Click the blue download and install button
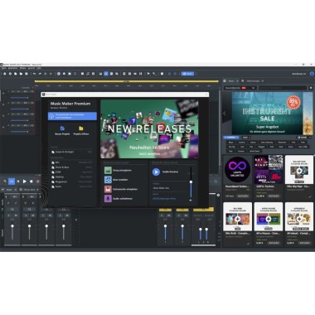Screen dimensions: 315x315 [72, 116]
